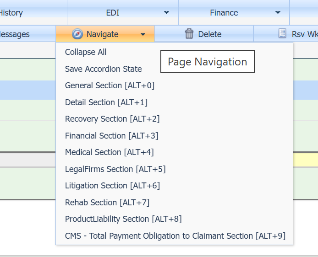This screenshot has height=257, width=318.
Task: Select Medical Section [ALT+4]
Action: [109, 152]
